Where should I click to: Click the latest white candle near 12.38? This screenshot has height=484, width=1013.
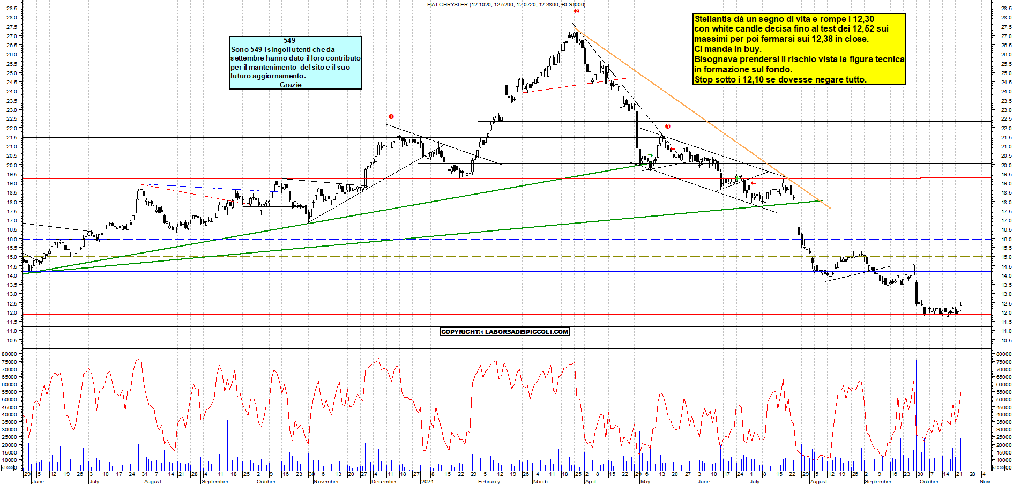[x=962, y=307]
